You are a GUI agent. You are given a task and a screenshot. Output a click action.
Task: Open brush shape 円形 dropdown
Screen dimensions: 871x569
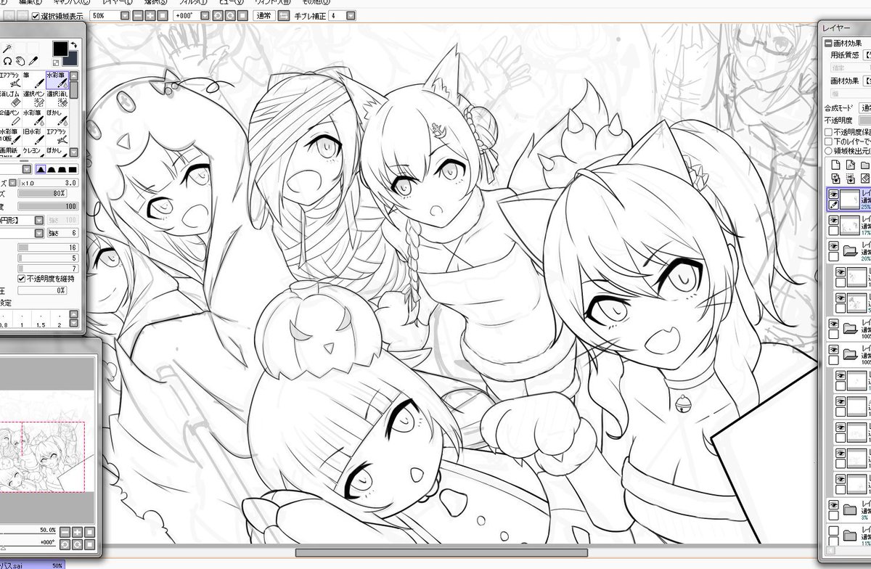click(x=38, y=220)
